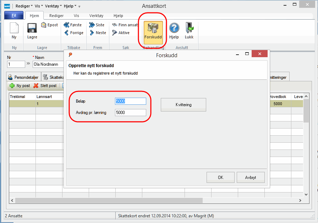Open the Rediger dropdown in title bar
This screenshot has height=223, width=318.
[24, 6]
